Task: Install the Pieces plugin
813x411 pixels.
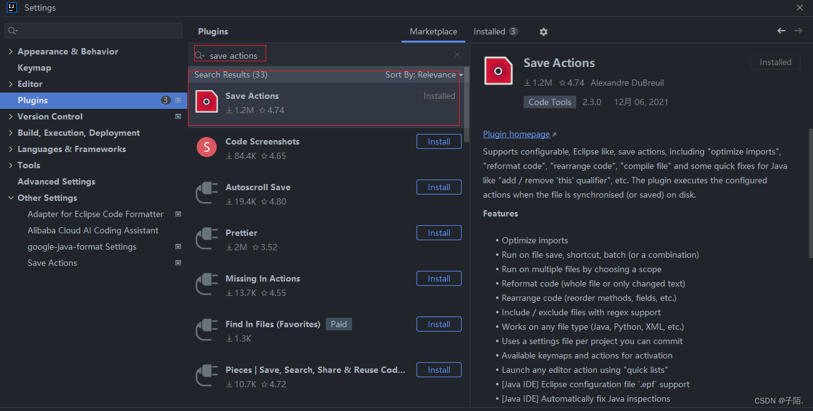Action: coord(439,370)
